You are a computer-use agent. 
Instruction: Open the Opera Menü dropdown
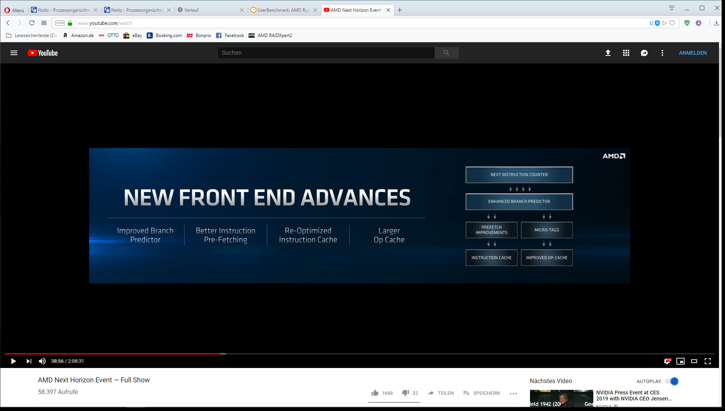coord(14,10)
